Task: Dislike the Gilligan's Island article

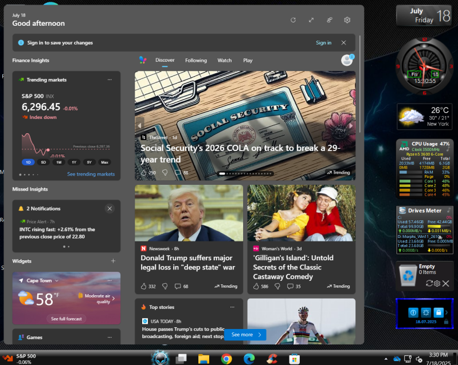Action: tap(277, 286)
